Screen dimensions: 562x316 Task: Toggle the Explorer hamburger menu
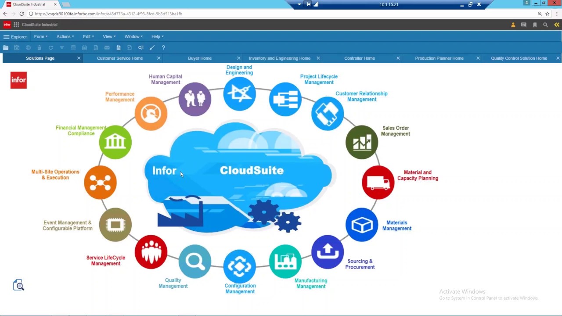click(15, 37)
